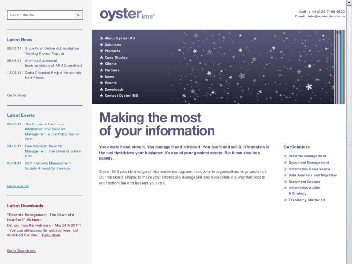
Task: Open Qatar Chemical Project news item
Action: tap(53, 75)
